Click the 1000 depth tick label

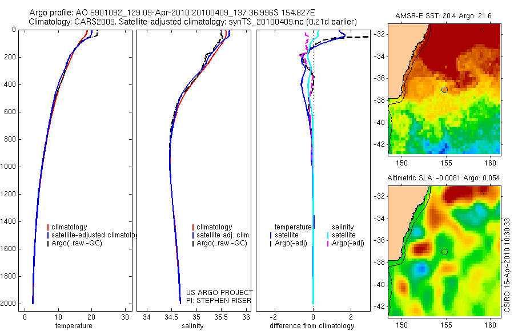[7, 167]
